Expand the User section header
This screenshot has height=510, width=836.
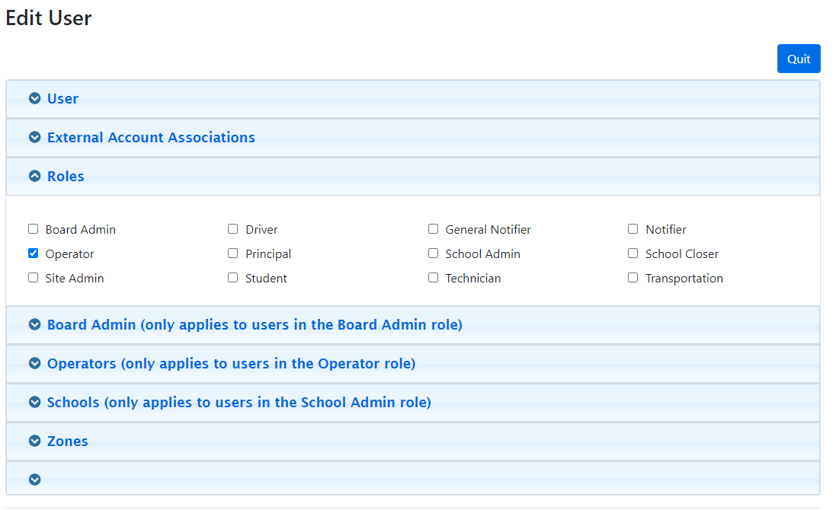[62, 98]
